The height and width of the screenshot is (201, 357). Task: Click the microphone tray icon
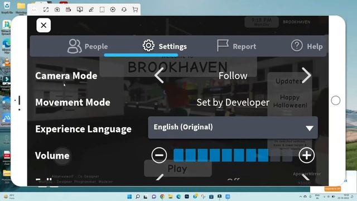[x=310, y=197]
